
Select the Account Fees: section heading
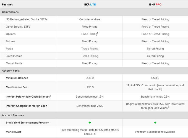point(11,71)
